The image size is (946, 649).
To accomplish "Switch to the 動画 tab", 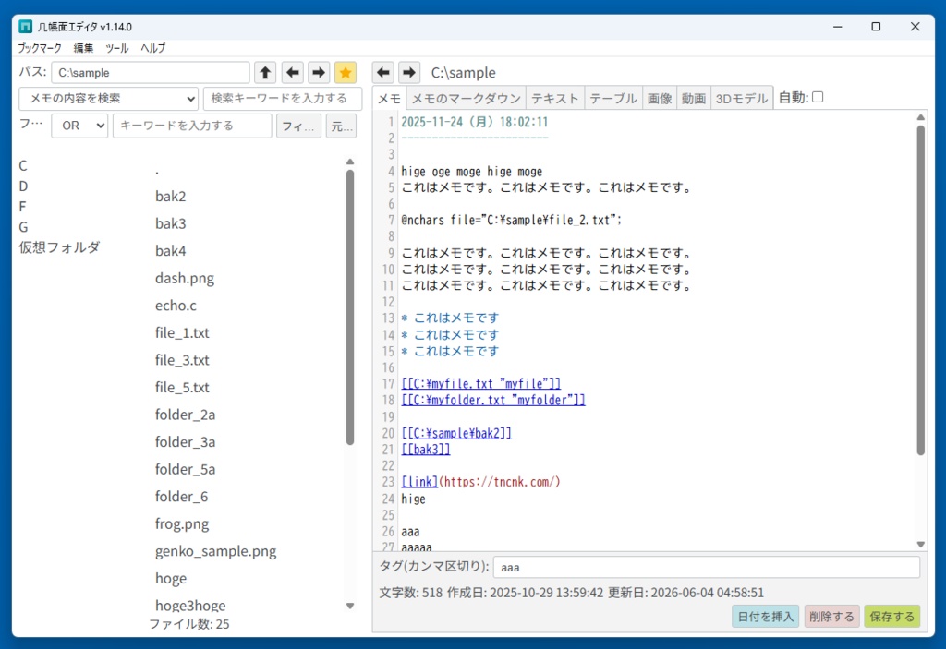I will [694, 98].
